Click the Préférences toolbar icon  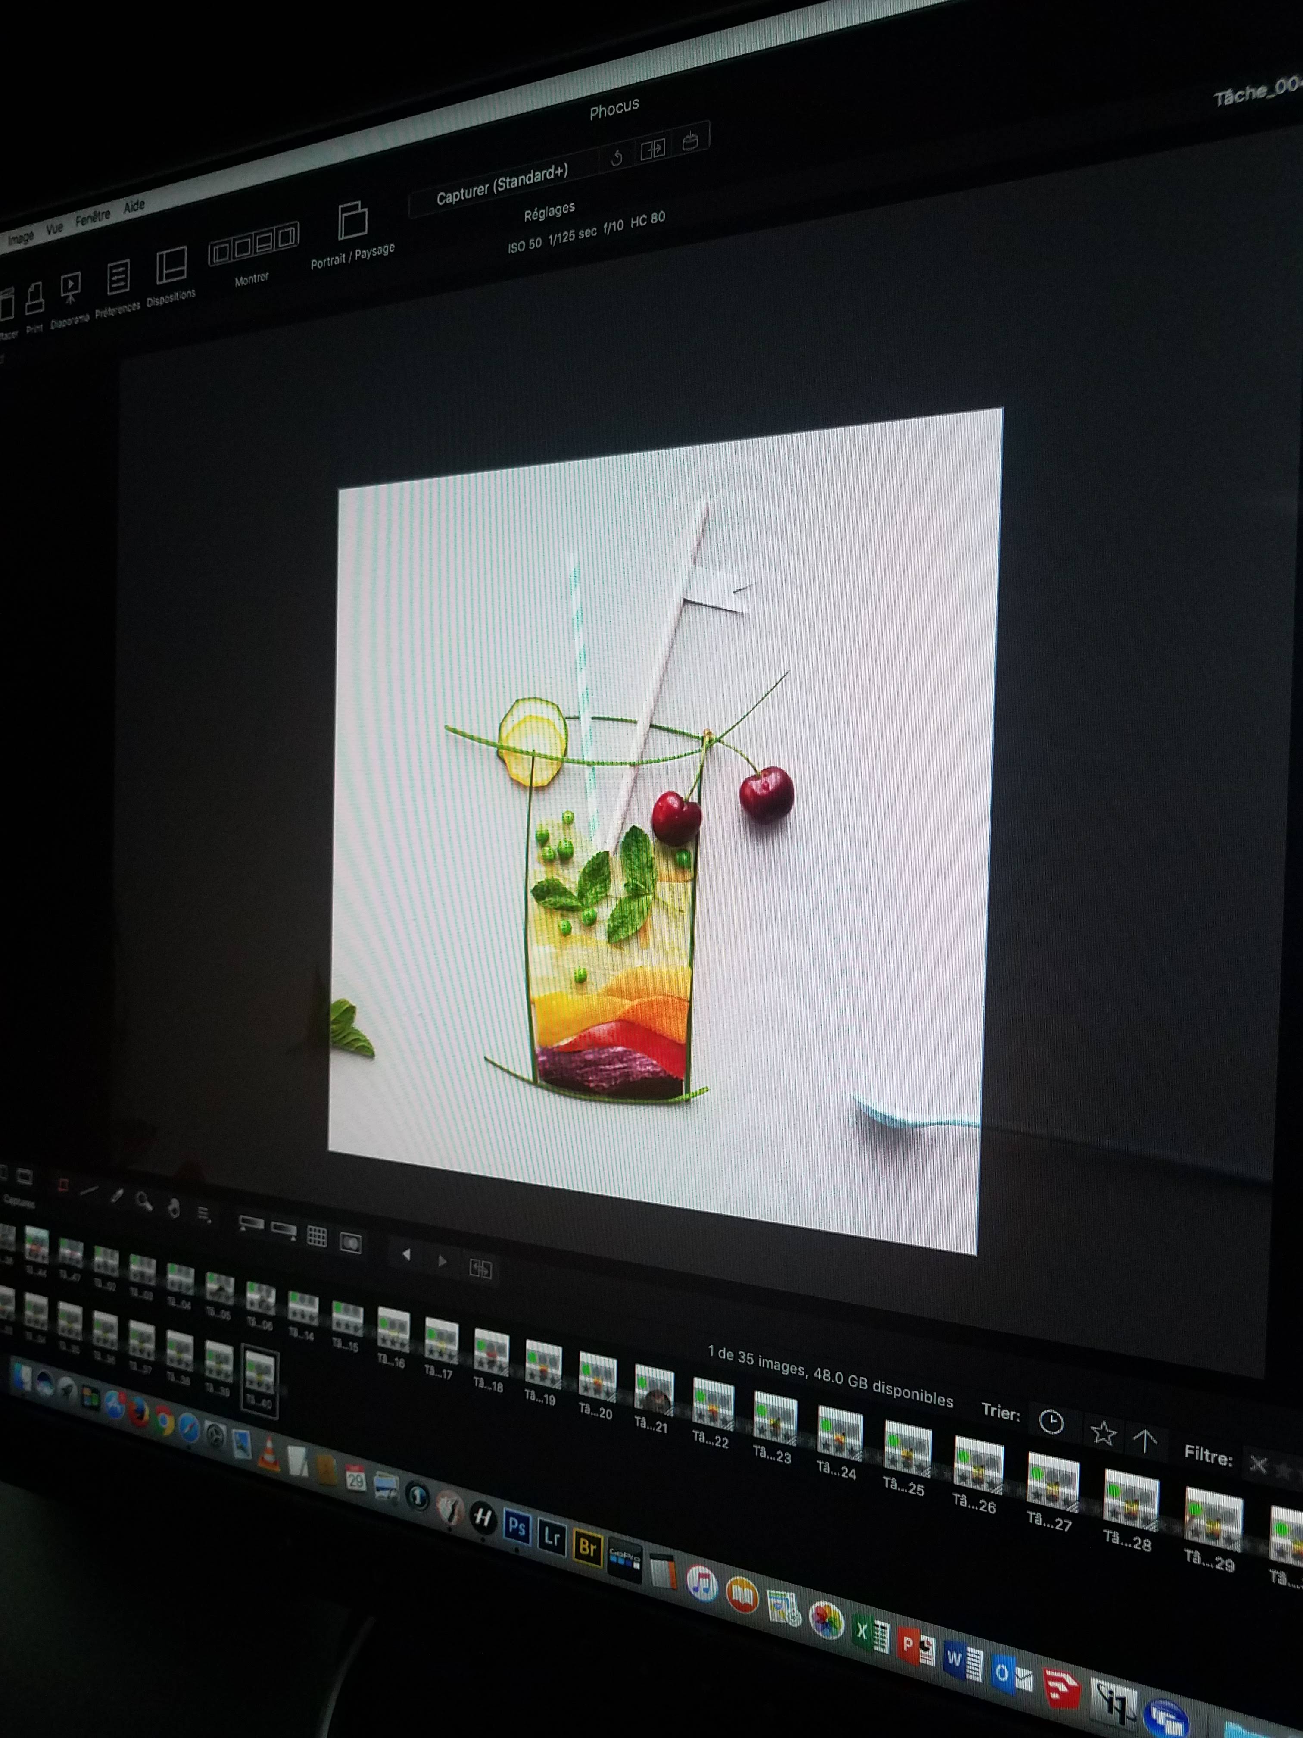pyautogui.click(x=118, y=278)
